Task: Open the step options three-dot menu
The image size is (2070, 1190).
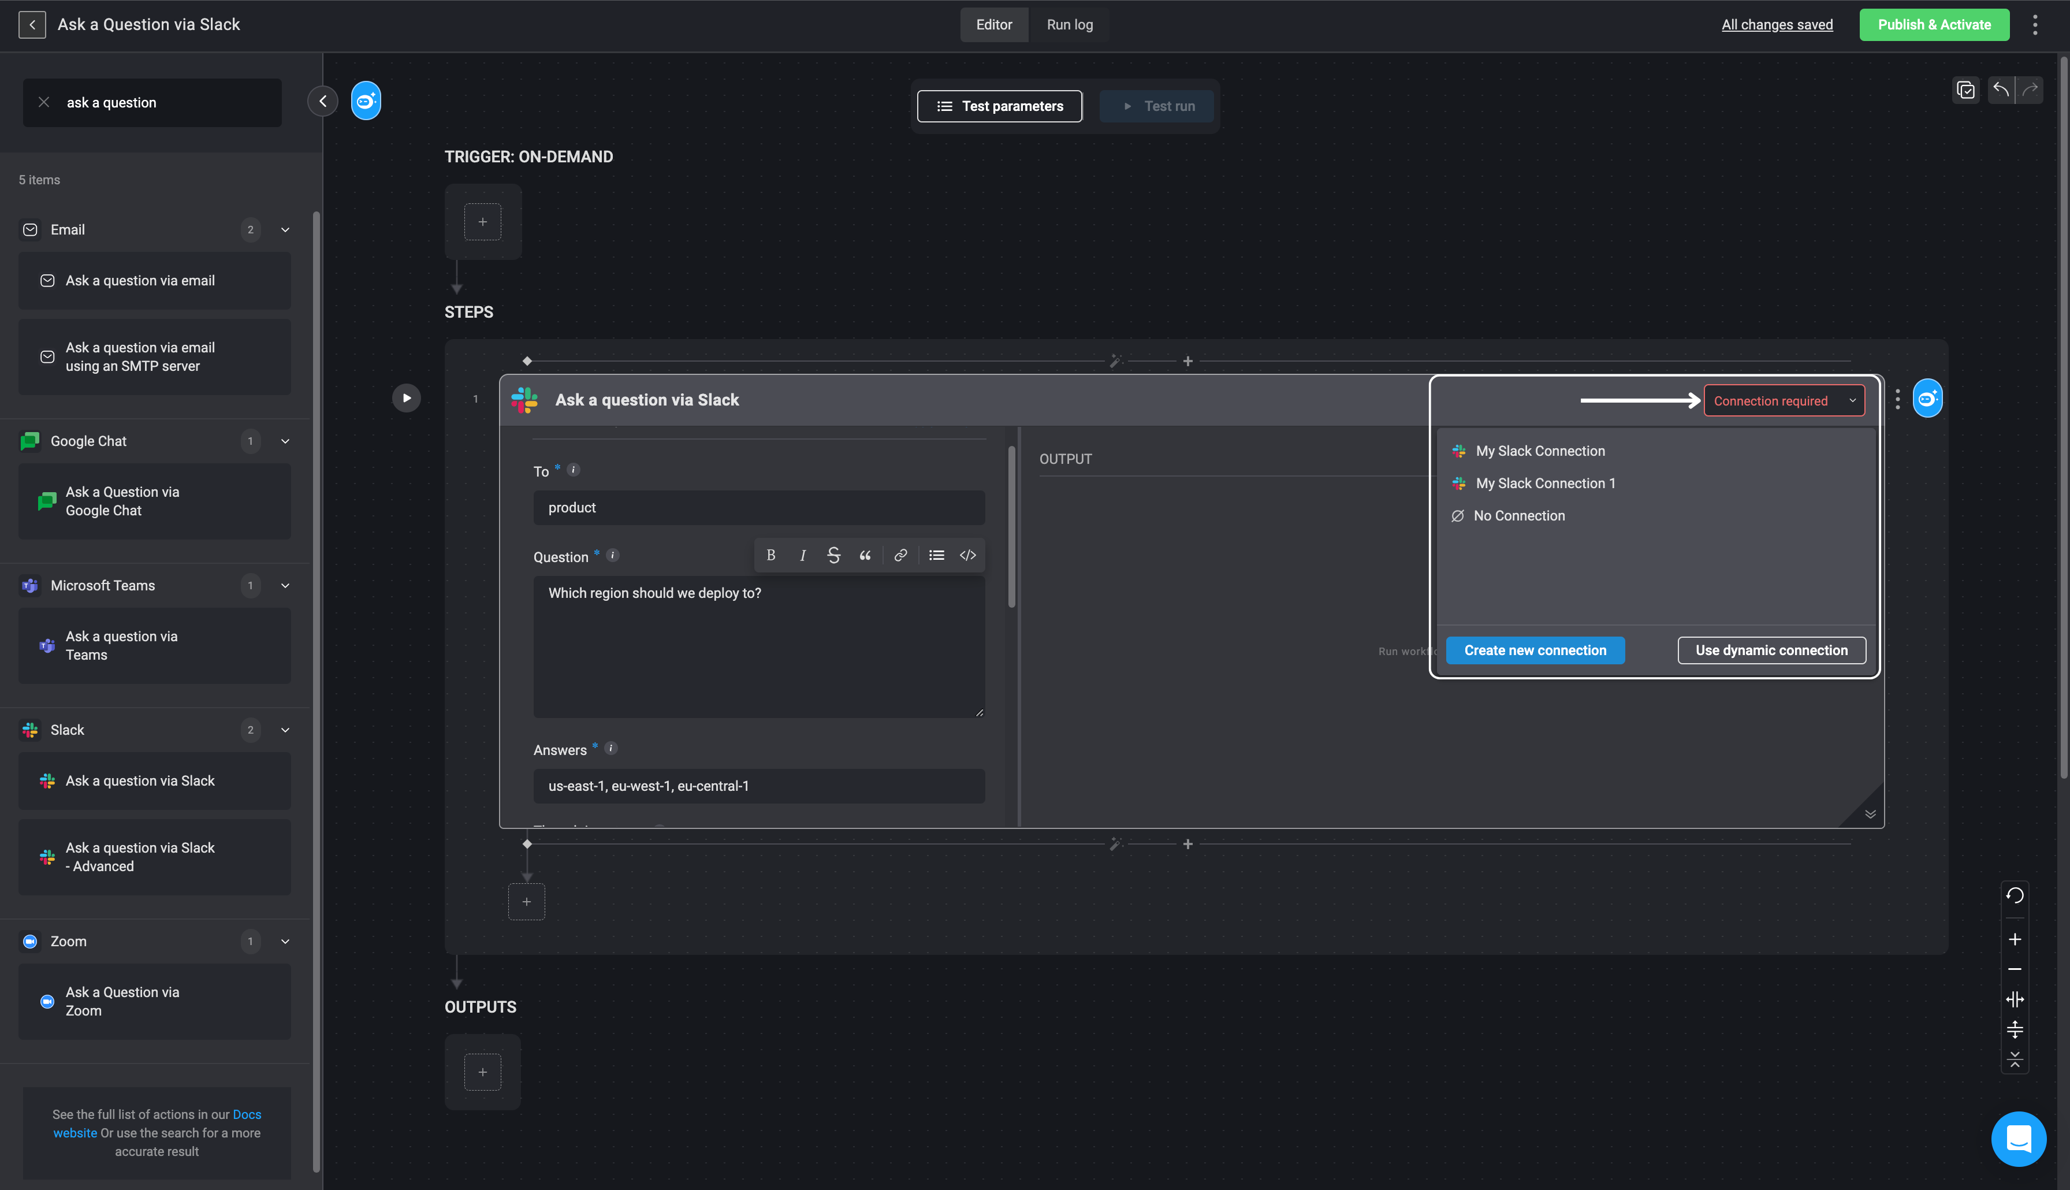Action: coord(1897,399)
